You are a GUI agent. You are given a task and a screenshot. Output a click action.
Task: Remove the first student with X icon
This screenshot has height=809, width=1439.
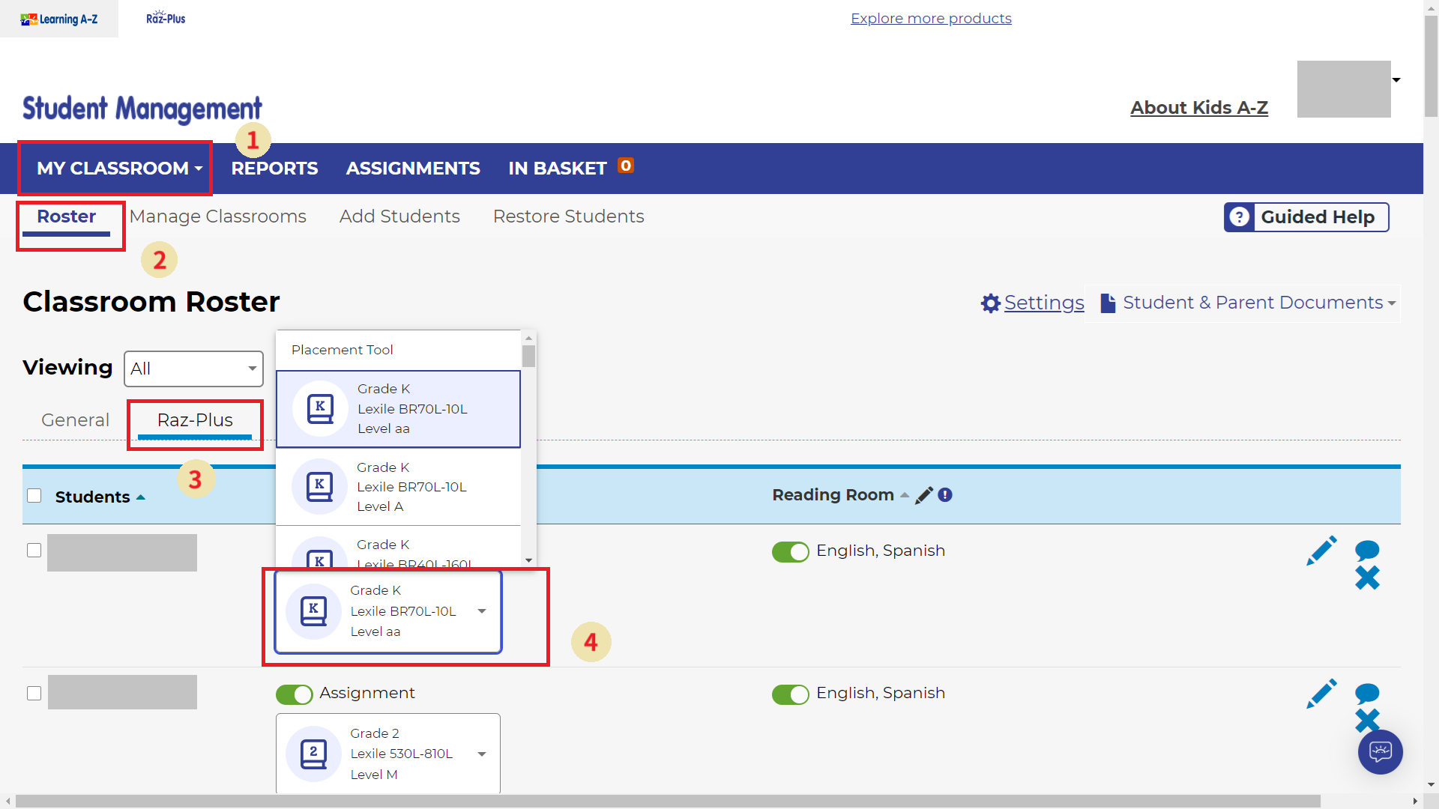(x=1367, y=578)
